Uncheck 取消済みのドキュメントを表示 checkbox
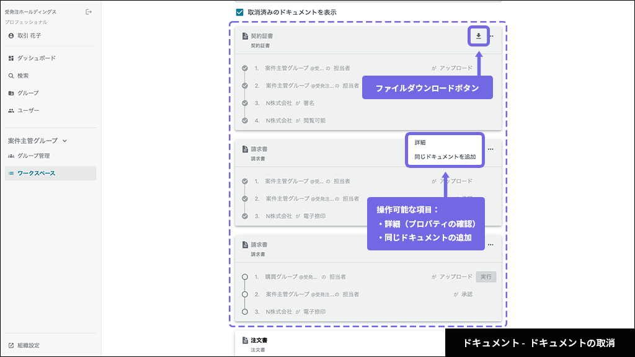This screenshot has height=357, width=635. click(x=240, y=12)
